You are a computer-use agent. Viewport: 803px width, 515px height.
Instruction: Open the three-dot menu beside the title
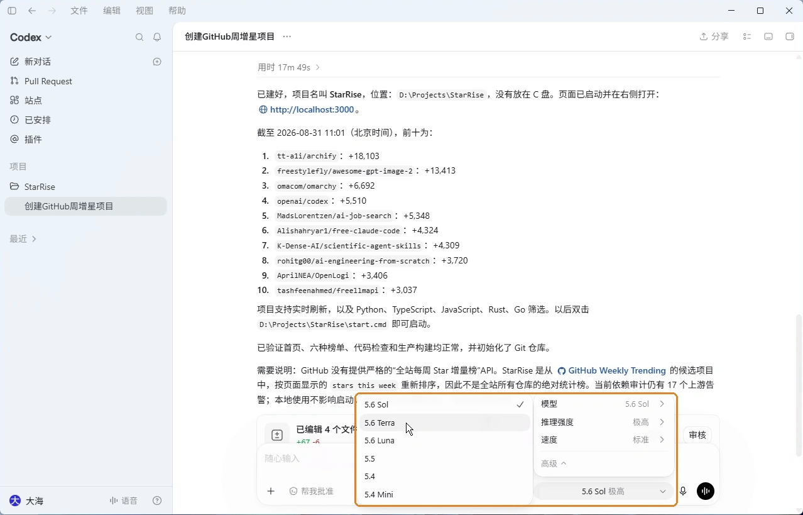[287, 36]
